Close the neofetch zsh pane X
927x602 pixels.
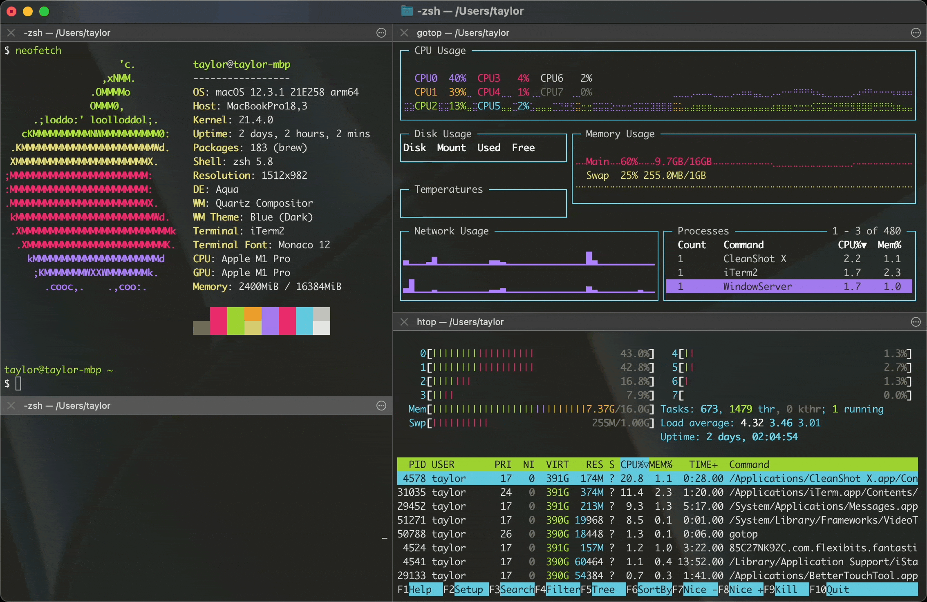coord(11,33)
